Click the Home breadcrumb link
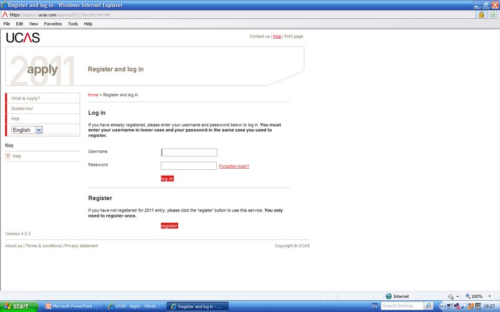This screenshot has width=500, height=312. (93, 95)
